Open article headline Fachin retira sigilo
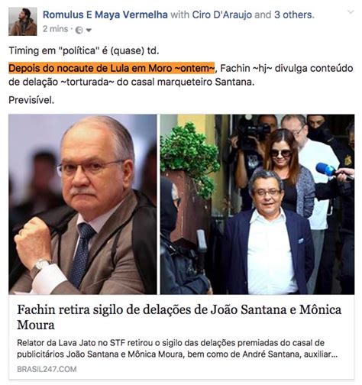The image size is (362, 385). [179, 317]
